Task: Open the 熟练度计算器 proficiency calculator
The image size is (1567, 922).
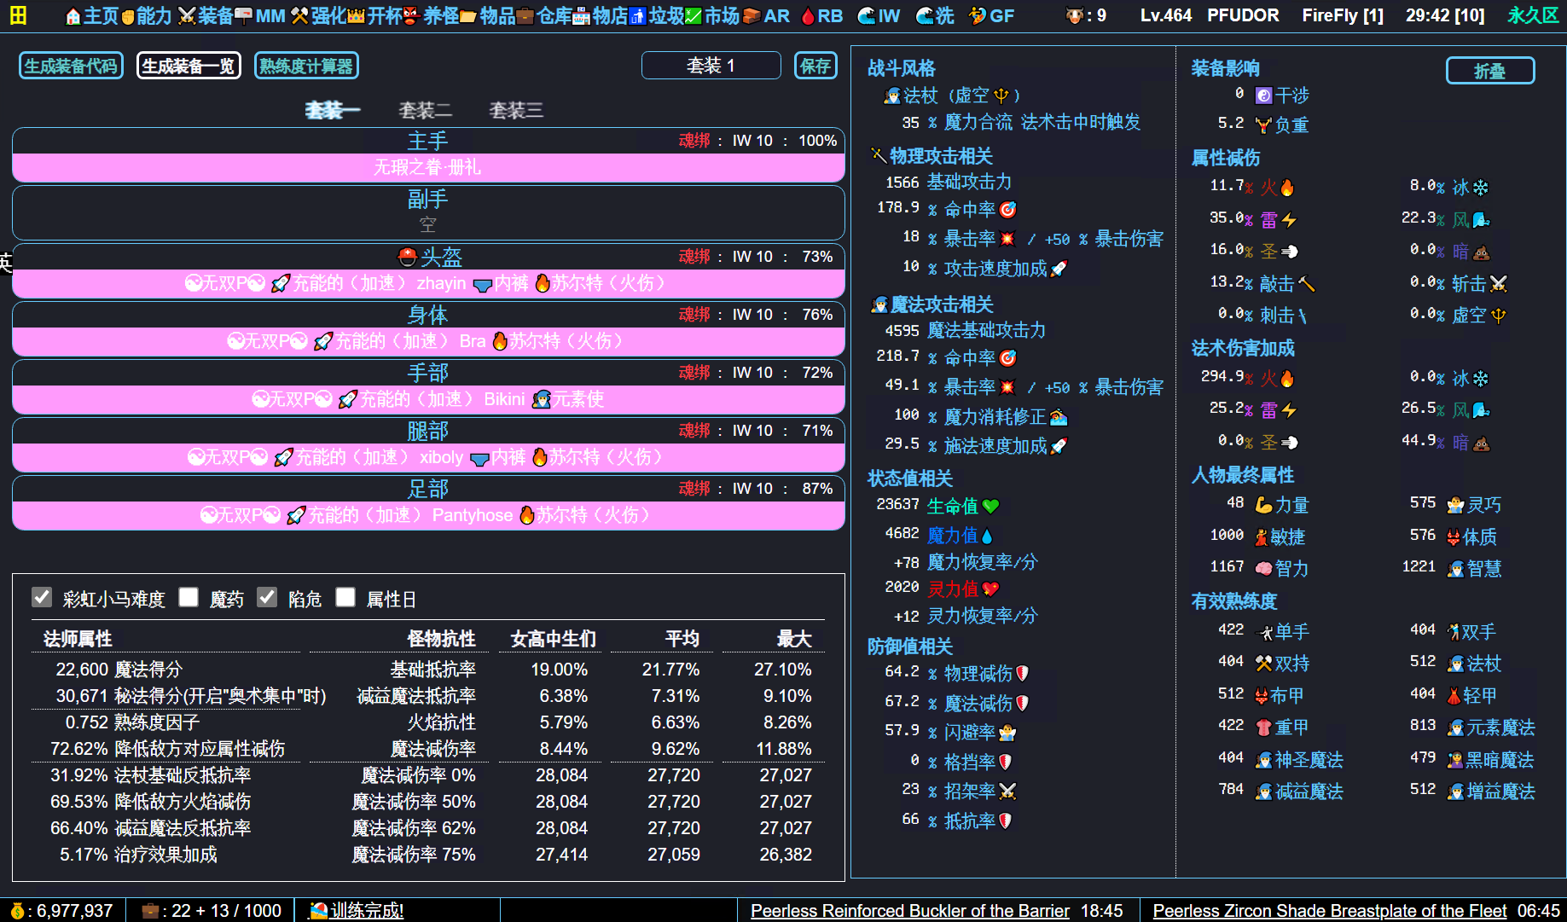Action: tap(306, 66)
